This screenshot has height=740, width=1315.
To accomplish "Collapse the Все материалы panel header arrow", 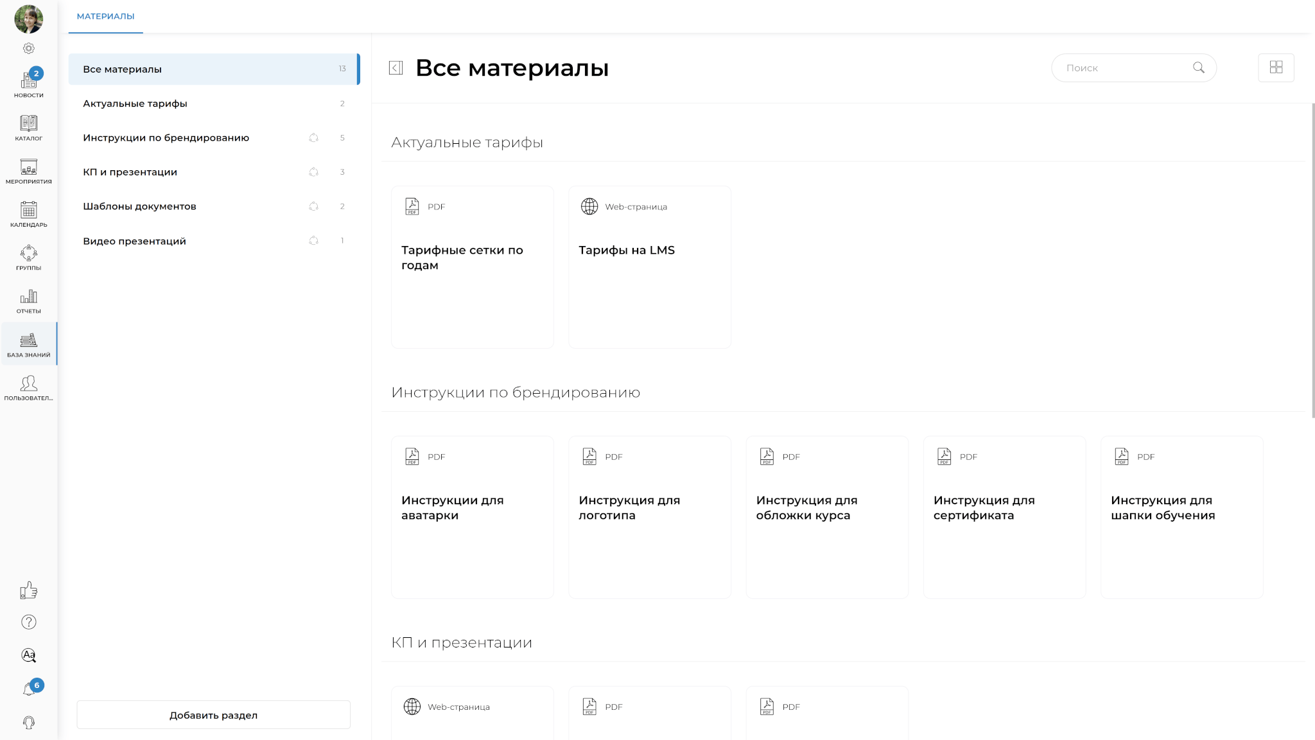I will pyautogui.click(x=396, y=67).
